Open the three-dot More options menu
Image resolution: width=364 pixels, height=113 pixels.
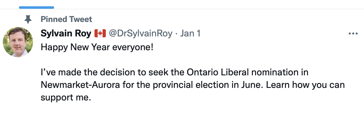353,34
